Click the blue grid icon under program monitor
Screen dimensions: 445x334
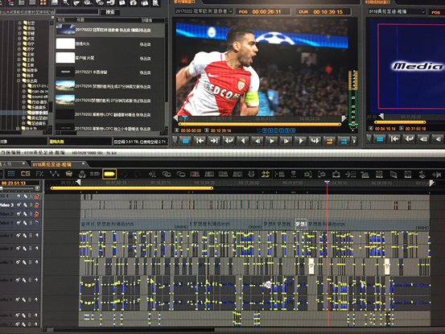coord(380,138)
